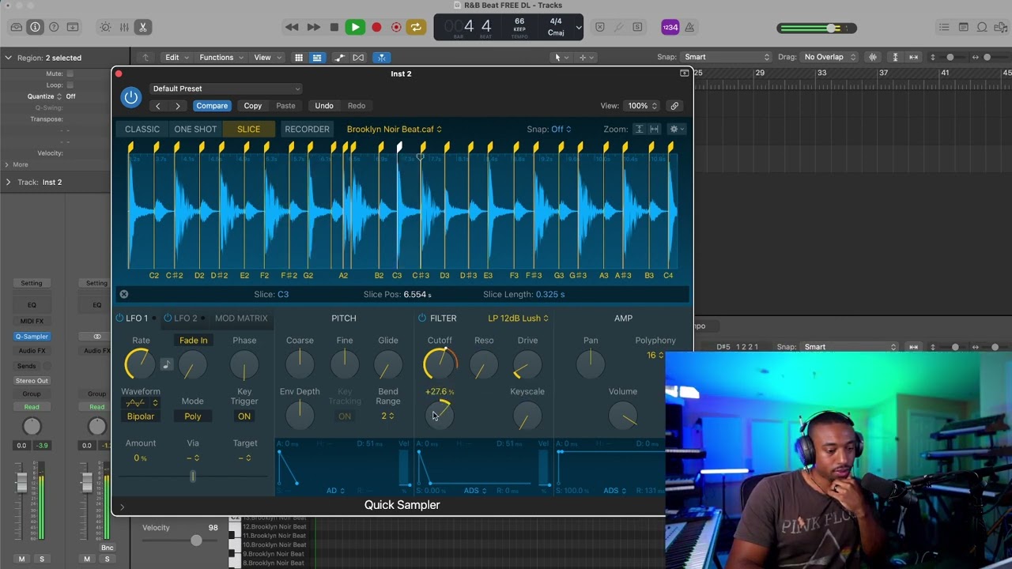
Task: Clear slice info with the X icon
Action: coord(124,294)
